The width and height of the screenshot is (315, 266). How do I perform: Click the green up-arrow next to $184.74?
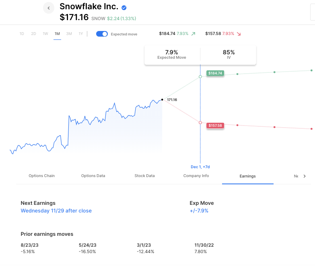(x=193, y=34)
